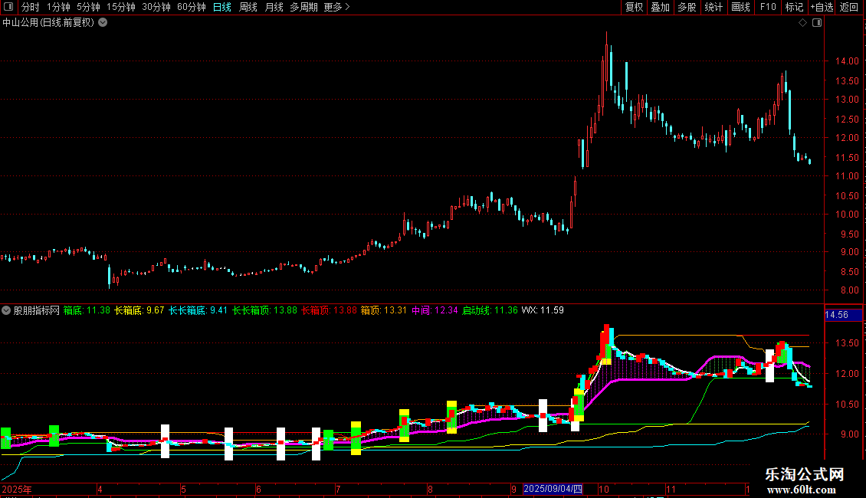This screenshot has width=866, height=498.
Task: Click the 14.00 price axis label
Action: [847, 61]
